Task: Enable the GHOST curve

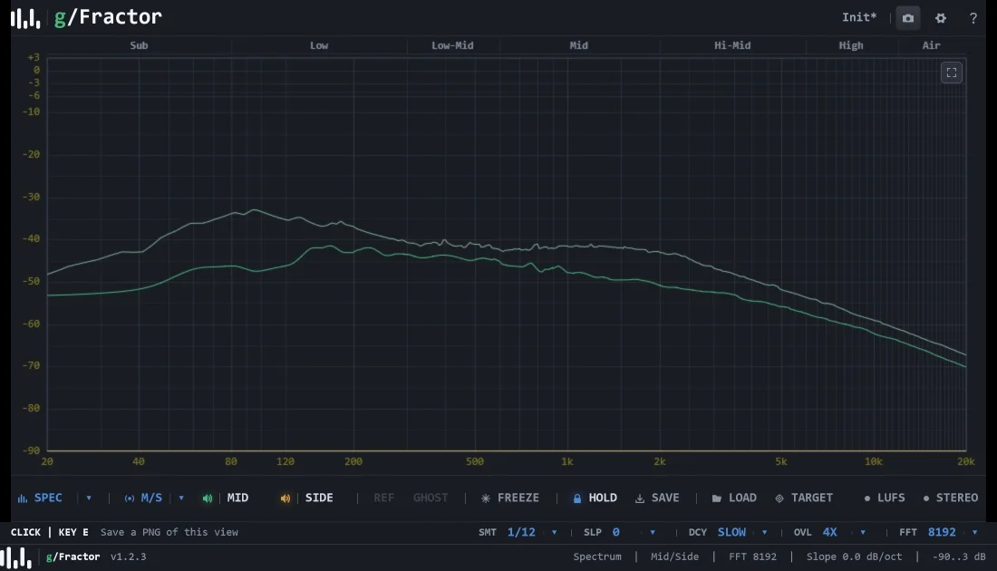Action: (431, 498)
